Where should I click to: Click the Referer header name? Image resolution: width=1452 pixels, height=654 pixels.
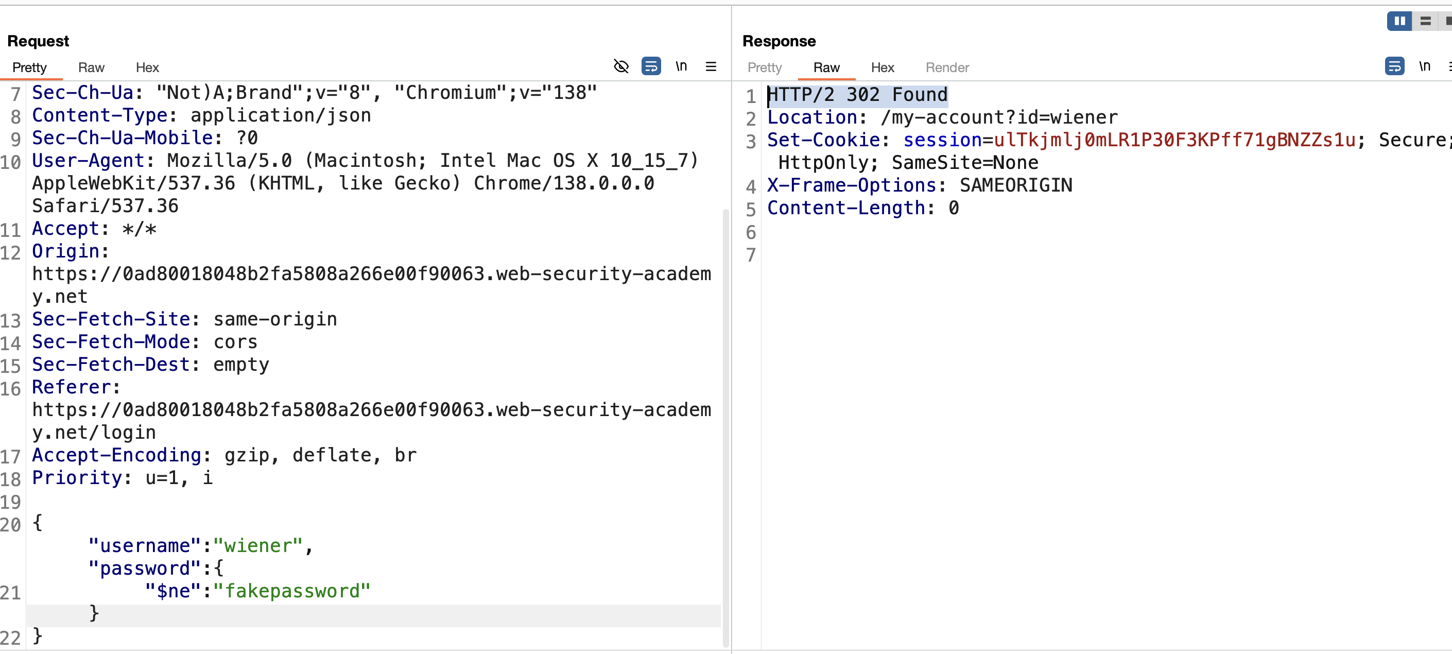[71, 387]
